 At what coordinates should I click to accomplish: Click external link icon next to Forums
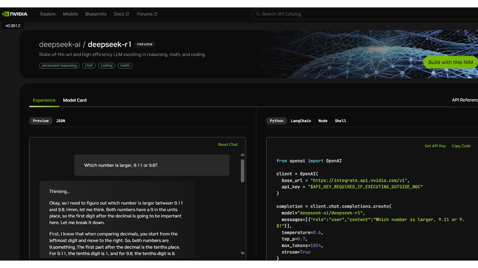[156, 14]
